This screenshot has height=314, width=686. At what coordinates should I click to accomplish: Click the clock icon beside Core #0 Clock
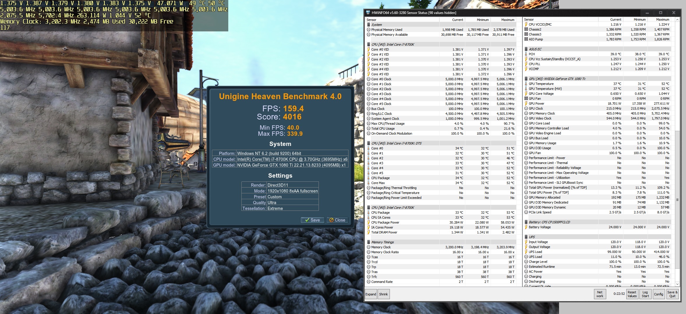369,79
